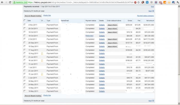Click the note icon on 10 Aug 2011 row
The image size is (180, 105).
tap(42, 53)
